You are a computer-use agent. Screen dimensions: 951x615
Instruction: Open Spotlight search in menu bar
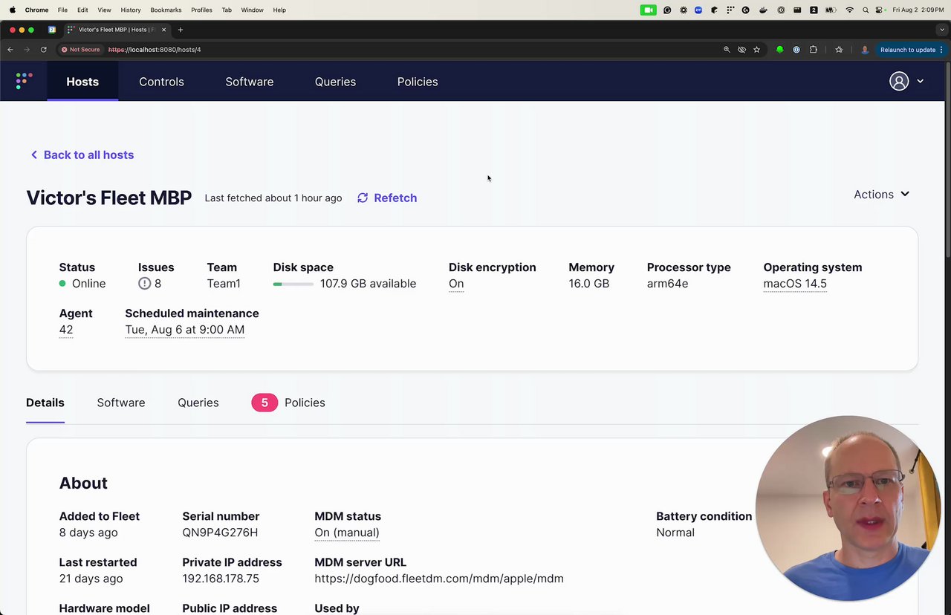(x=866, y=10)
